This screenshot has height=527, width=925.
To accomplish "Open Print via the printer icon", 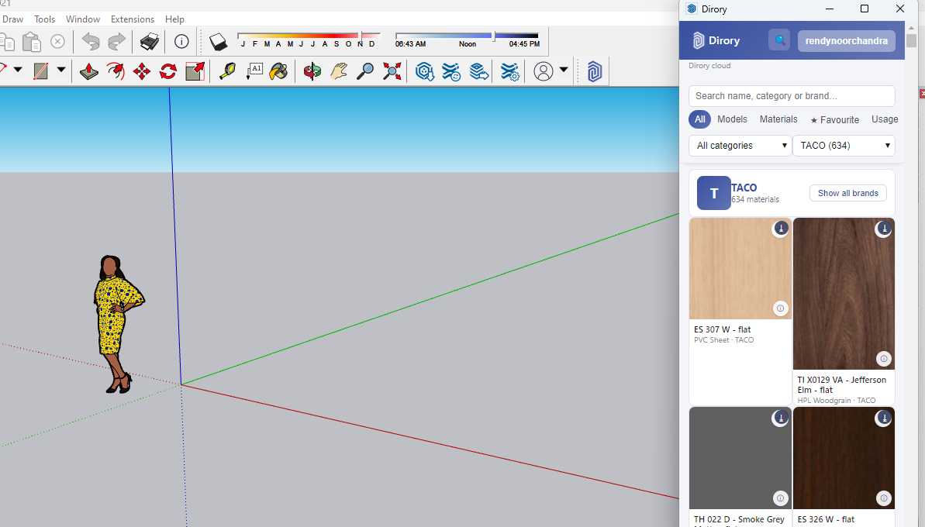I will coord(149,41).
